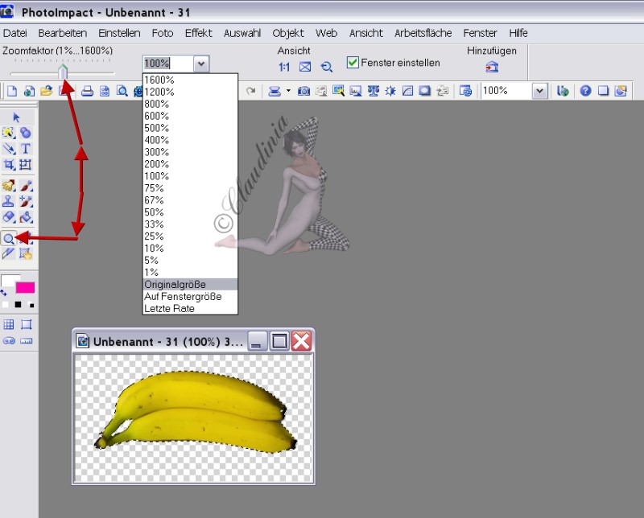Image resolution: width=644 pixels, height=518 pixels.
Task: Click the small black color preset square
Action: [18, 305]
